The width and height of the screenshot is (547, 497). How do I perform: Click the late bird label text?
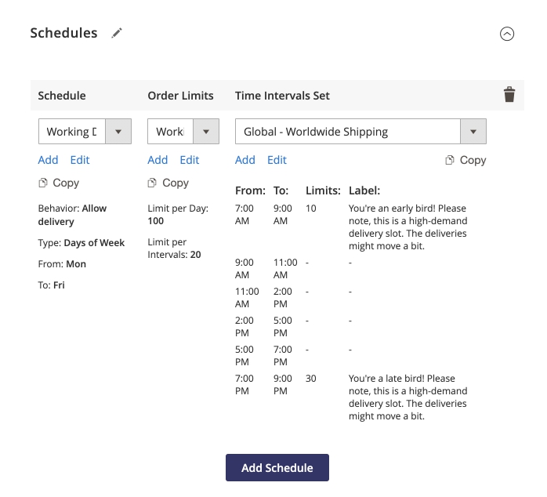[408, 397]
